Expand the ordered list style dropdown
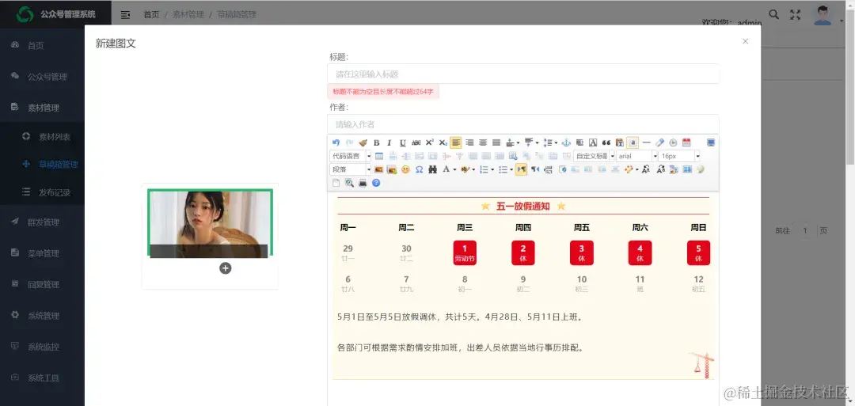The height and width of the screenshot is (406, 855). 492,169
